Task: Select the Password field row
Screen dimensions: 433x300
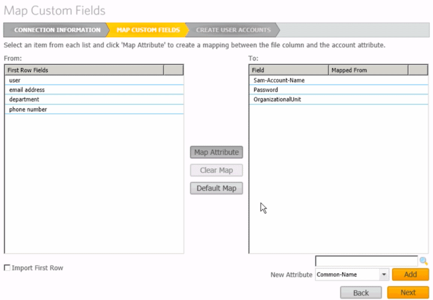Action: 339,90
